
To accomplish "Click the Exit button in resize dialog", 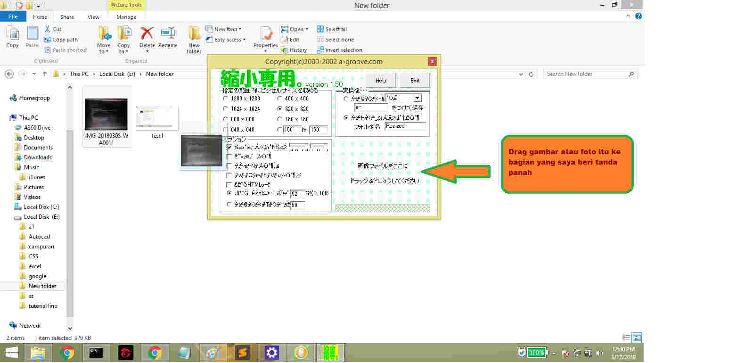I will click(x=415, y=81).
